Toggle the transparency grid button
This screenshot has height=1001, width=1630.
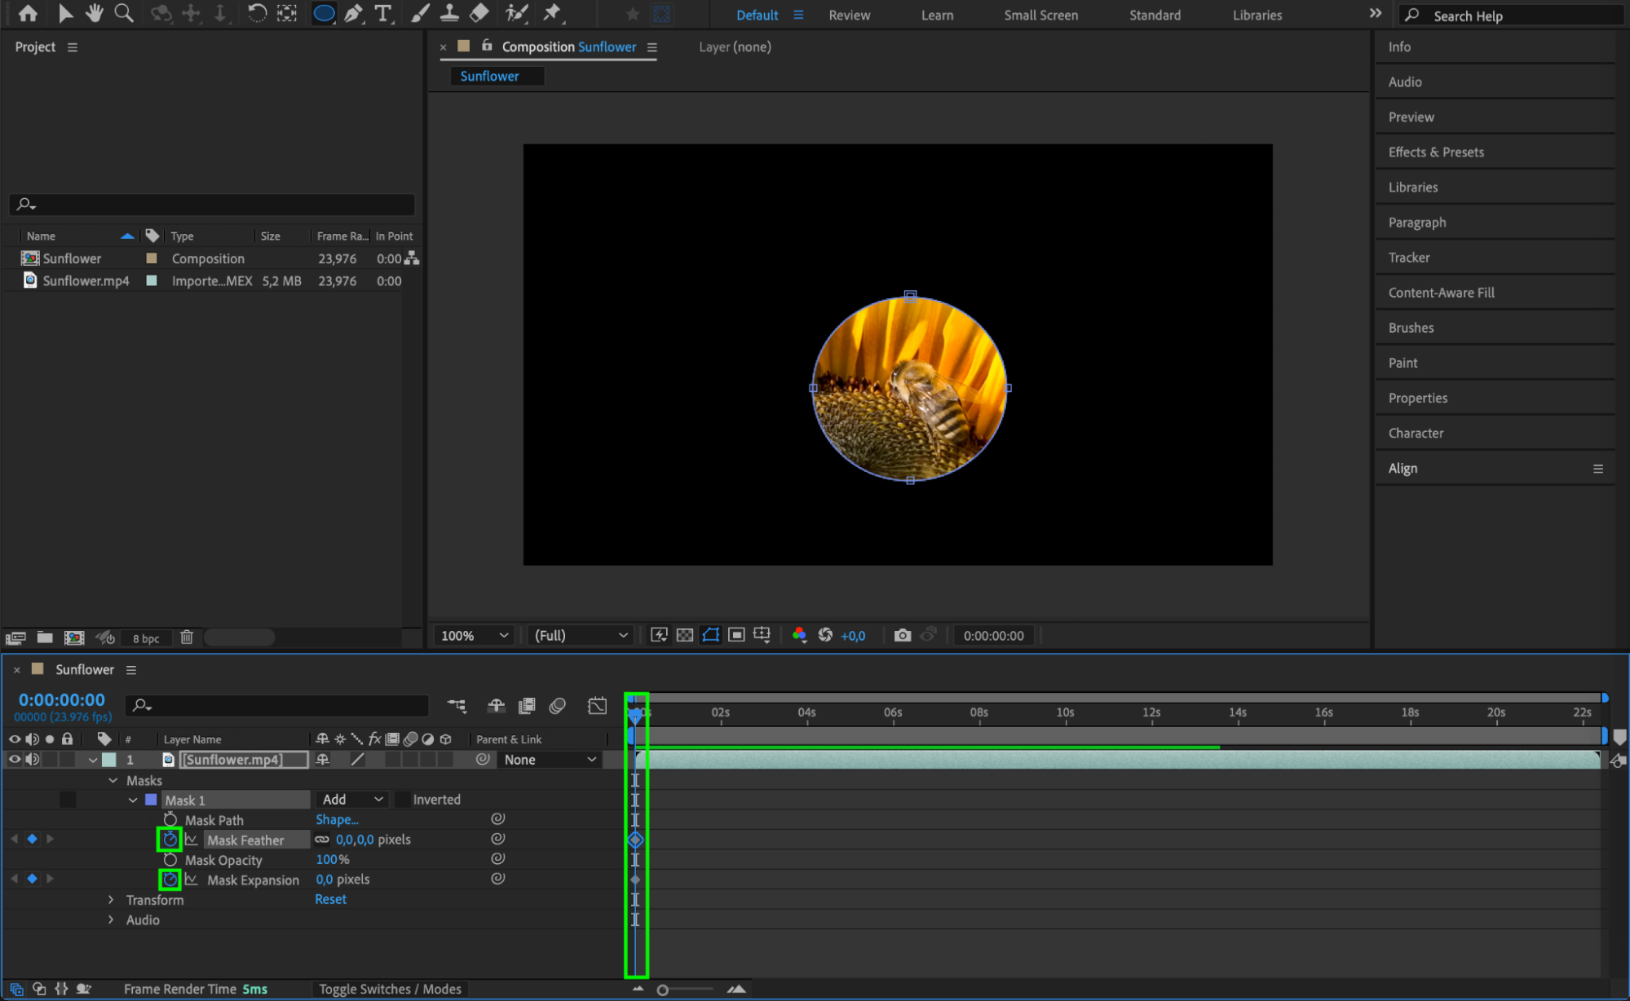click(685, 635)
